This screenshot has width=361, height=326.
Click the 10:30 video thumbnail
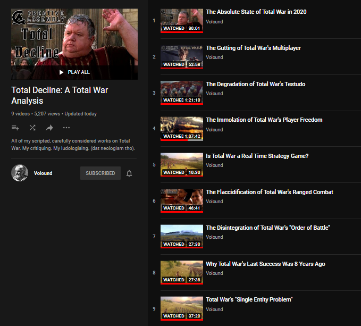click(x=182, y=165)
